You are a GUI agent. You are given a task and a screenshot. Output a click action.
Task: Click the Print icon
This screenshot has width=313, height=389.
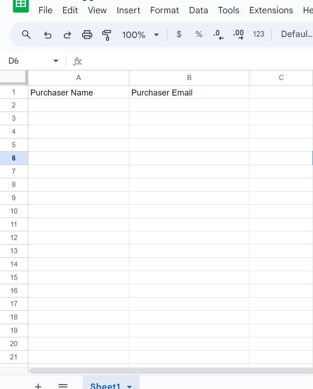(87, 34)
